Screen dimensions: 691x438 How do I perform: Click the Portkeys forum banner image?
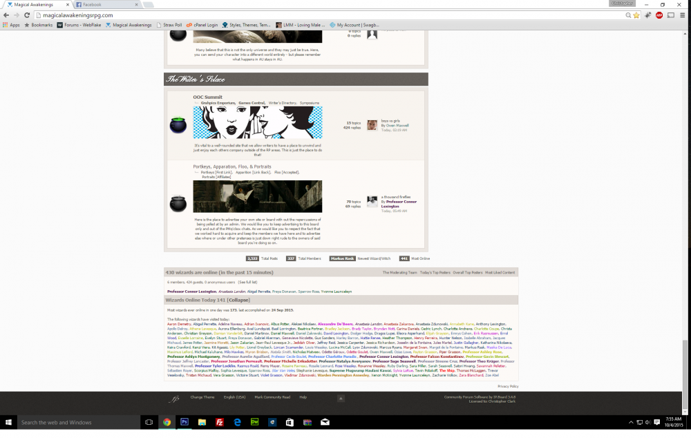(x=257, y=196)
